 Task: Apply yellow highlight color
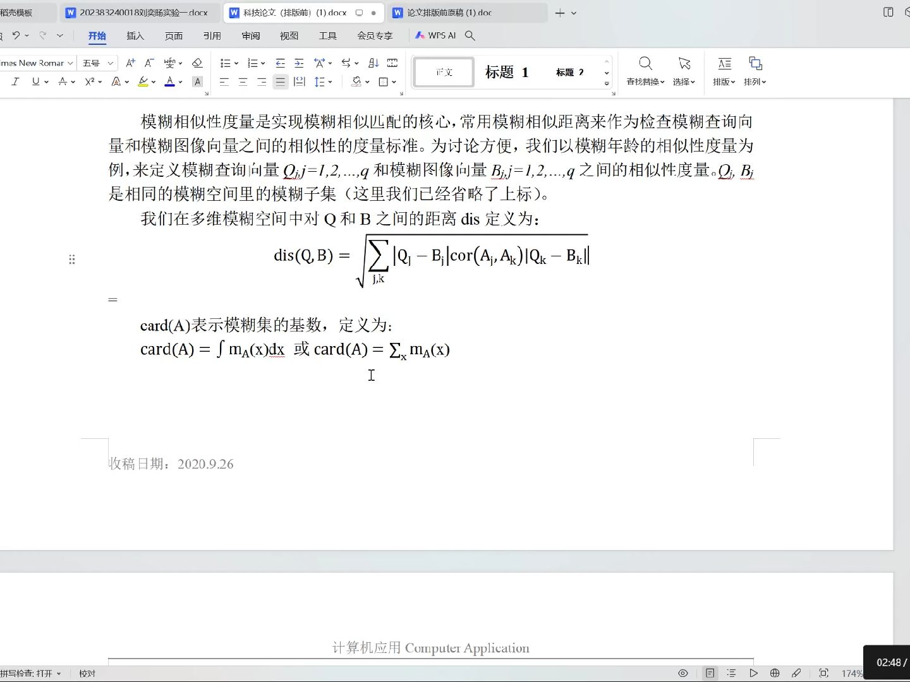[143, 81]
